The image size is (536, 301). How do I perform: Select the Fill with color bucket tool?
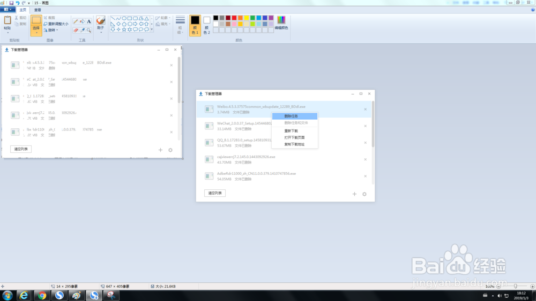point(83,21)
